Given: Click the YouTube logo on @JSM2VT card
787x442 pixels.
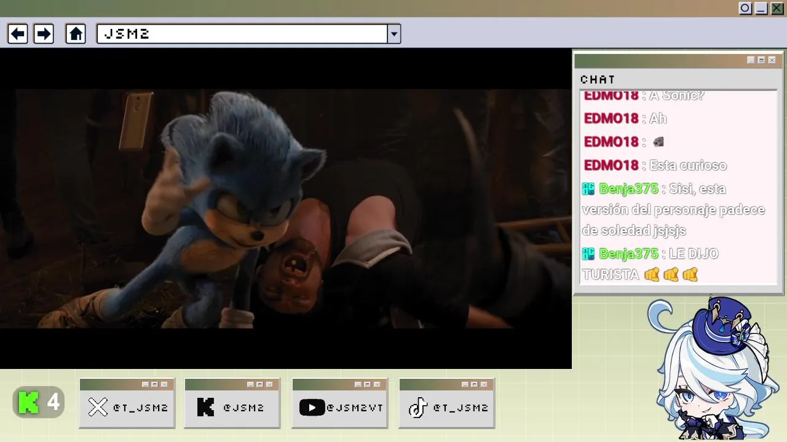Looking at the screenshot, I should pyautogui.click(x=312, y=407).
